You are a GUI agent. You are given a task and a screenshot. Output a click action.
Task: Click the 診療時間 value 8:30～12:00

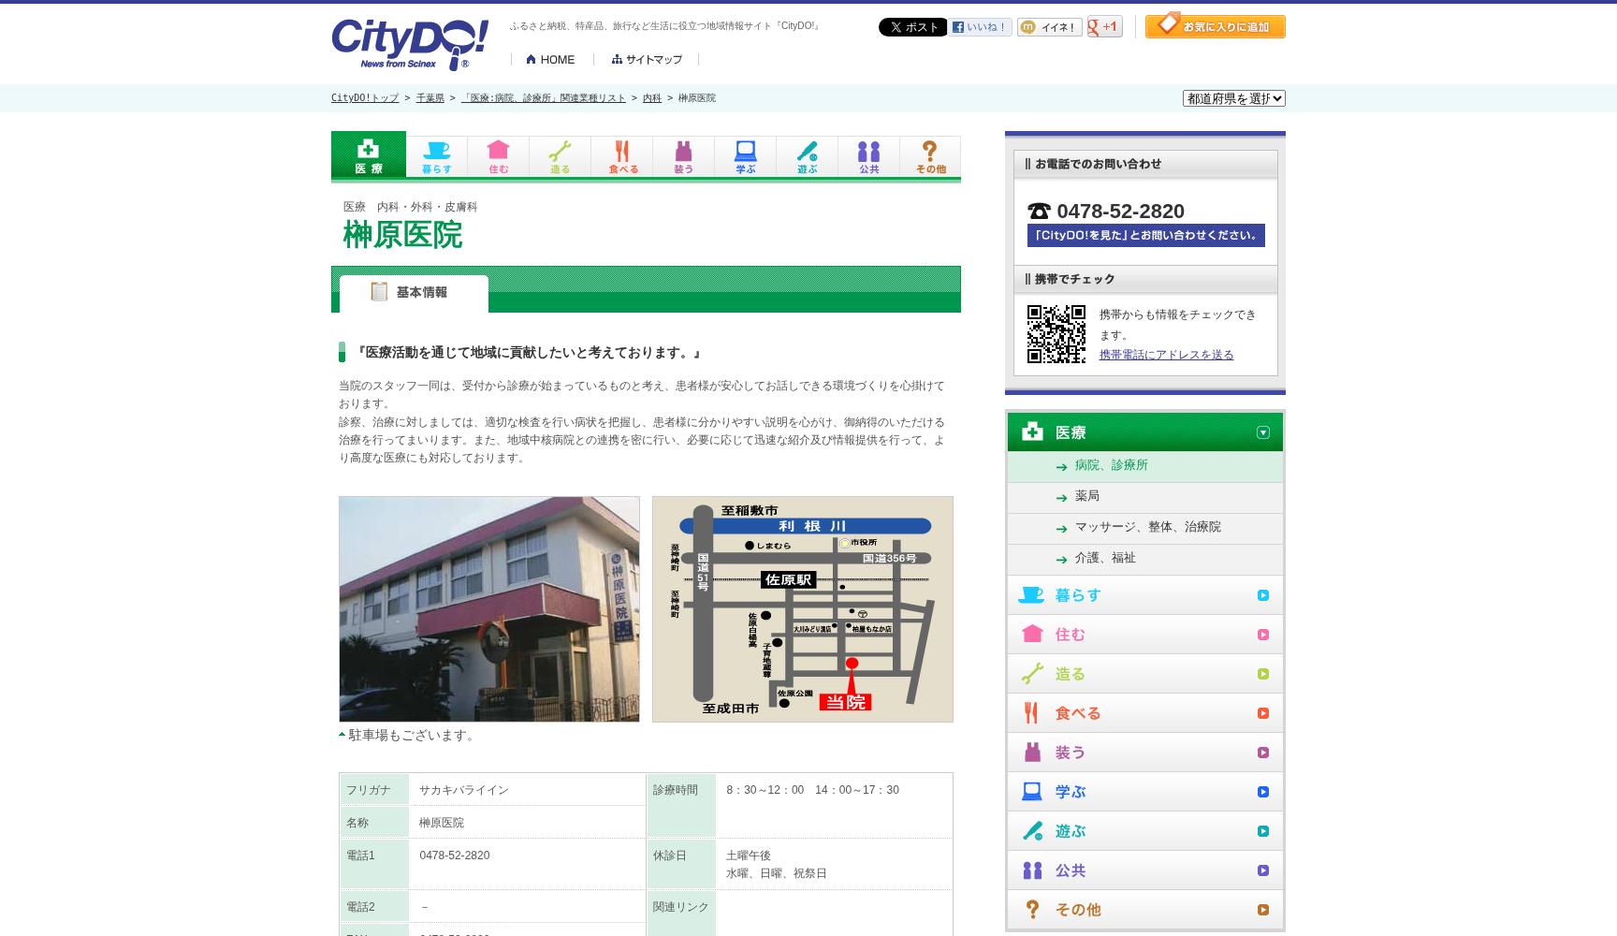coord(812,791)
